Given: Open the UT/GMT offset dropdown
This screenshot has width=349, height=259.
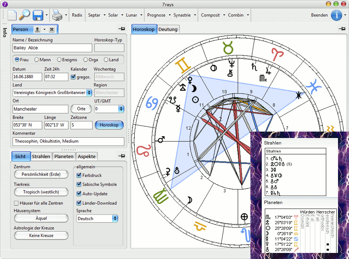Looking at the screenshot, I should click(x=121, y=109).
